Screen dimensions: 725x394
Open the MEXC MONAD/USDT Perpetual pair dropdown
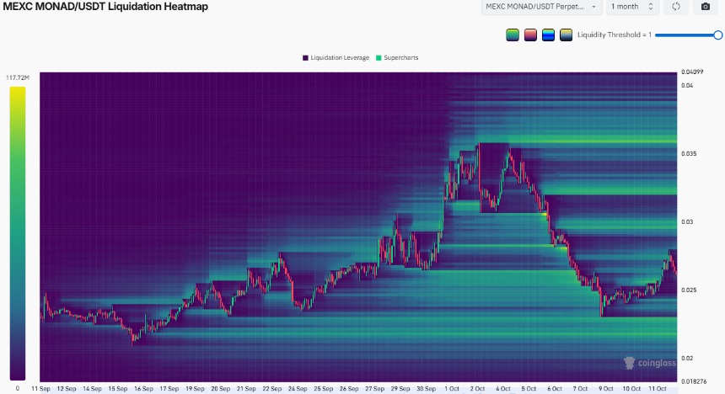(541, 7)
